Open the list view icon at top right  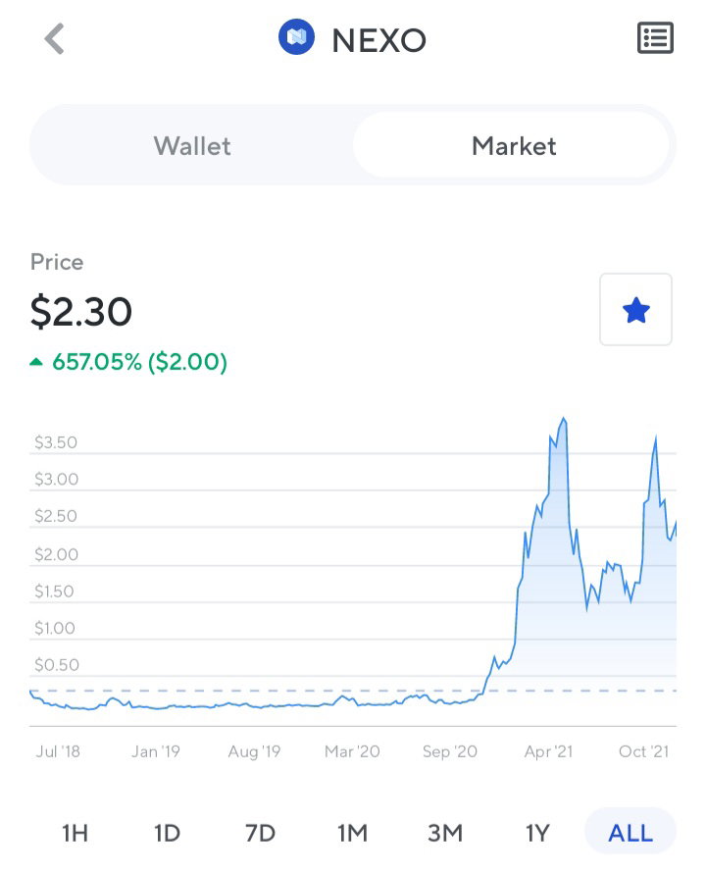coord(655,38)
